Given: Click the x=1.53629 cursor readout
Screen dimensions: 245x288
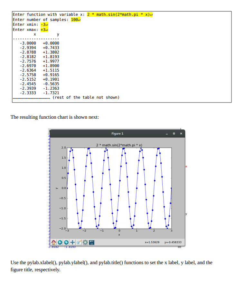Looking at the screenshot, I should (152, 242).
